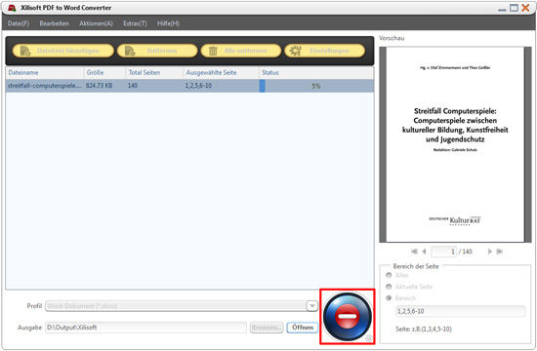This screenshot has height=351, width=537.
Task: Go to previous preview page
Action: (x=424, y=252)
